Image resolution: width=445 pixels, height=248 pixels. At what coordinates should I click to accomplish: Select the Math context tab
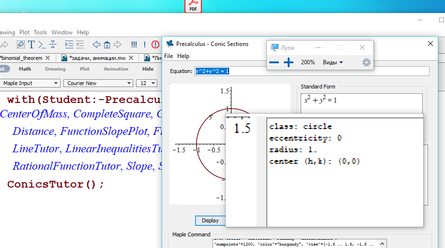click(x=25, y=69)
